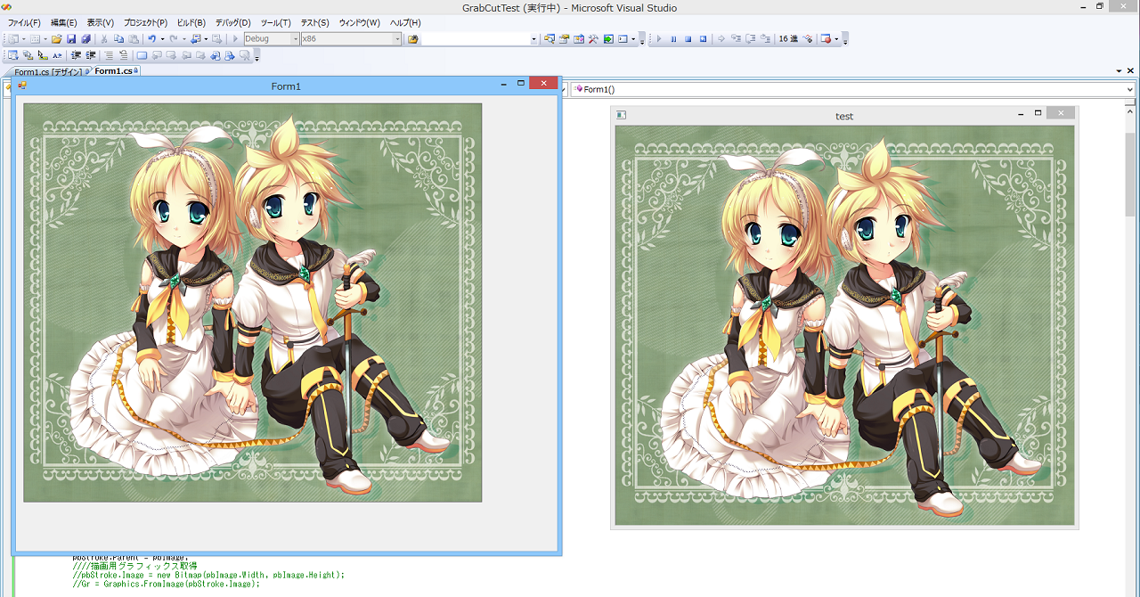This screenshot has height=597, width=1140.
Task: Click the Open File folder icon
Action: pos(56,39)
